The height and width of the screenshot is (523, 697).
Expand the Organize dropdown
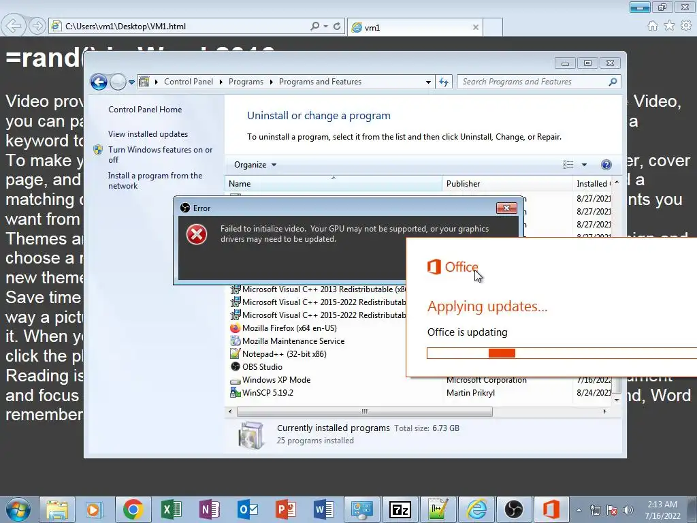[255, 165]
